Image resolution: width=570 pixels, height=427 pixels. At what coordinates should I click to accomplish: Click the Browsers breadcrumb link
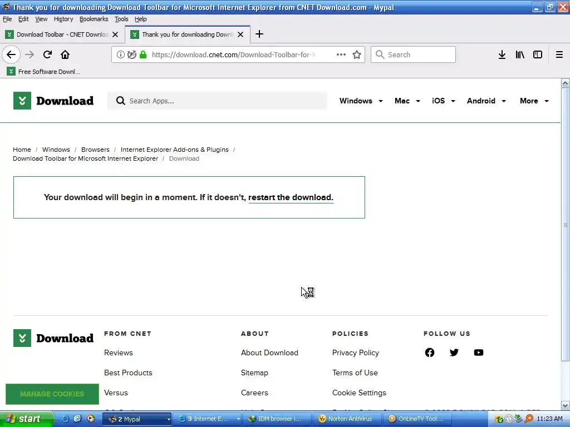(x=95, y=150)
